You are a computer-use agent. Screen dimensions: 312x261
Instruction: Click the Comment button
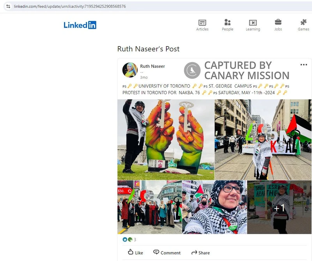point(167,252)
